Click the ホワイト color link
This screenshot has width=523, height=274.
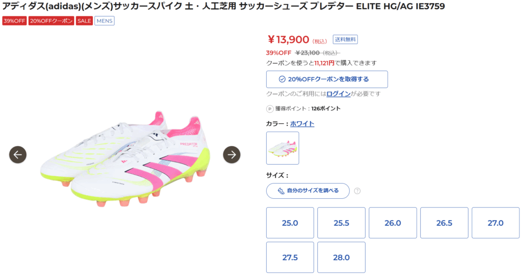302,124
